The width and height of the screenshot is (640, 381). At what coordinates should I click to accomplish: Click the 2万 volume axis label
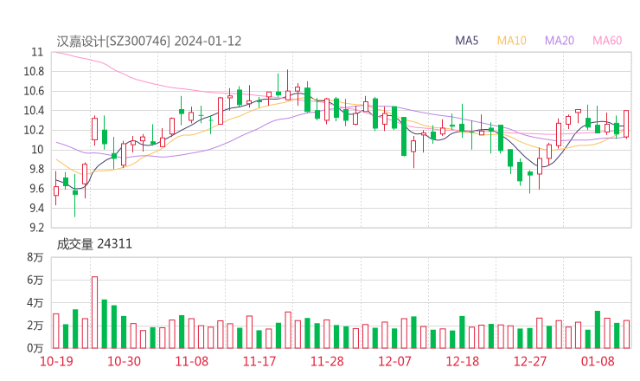[35, 326]
